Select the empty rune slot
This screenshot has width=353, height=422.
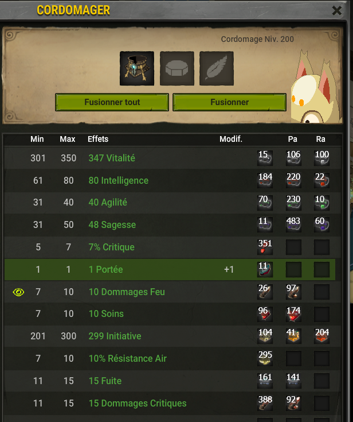pos(176,68)
